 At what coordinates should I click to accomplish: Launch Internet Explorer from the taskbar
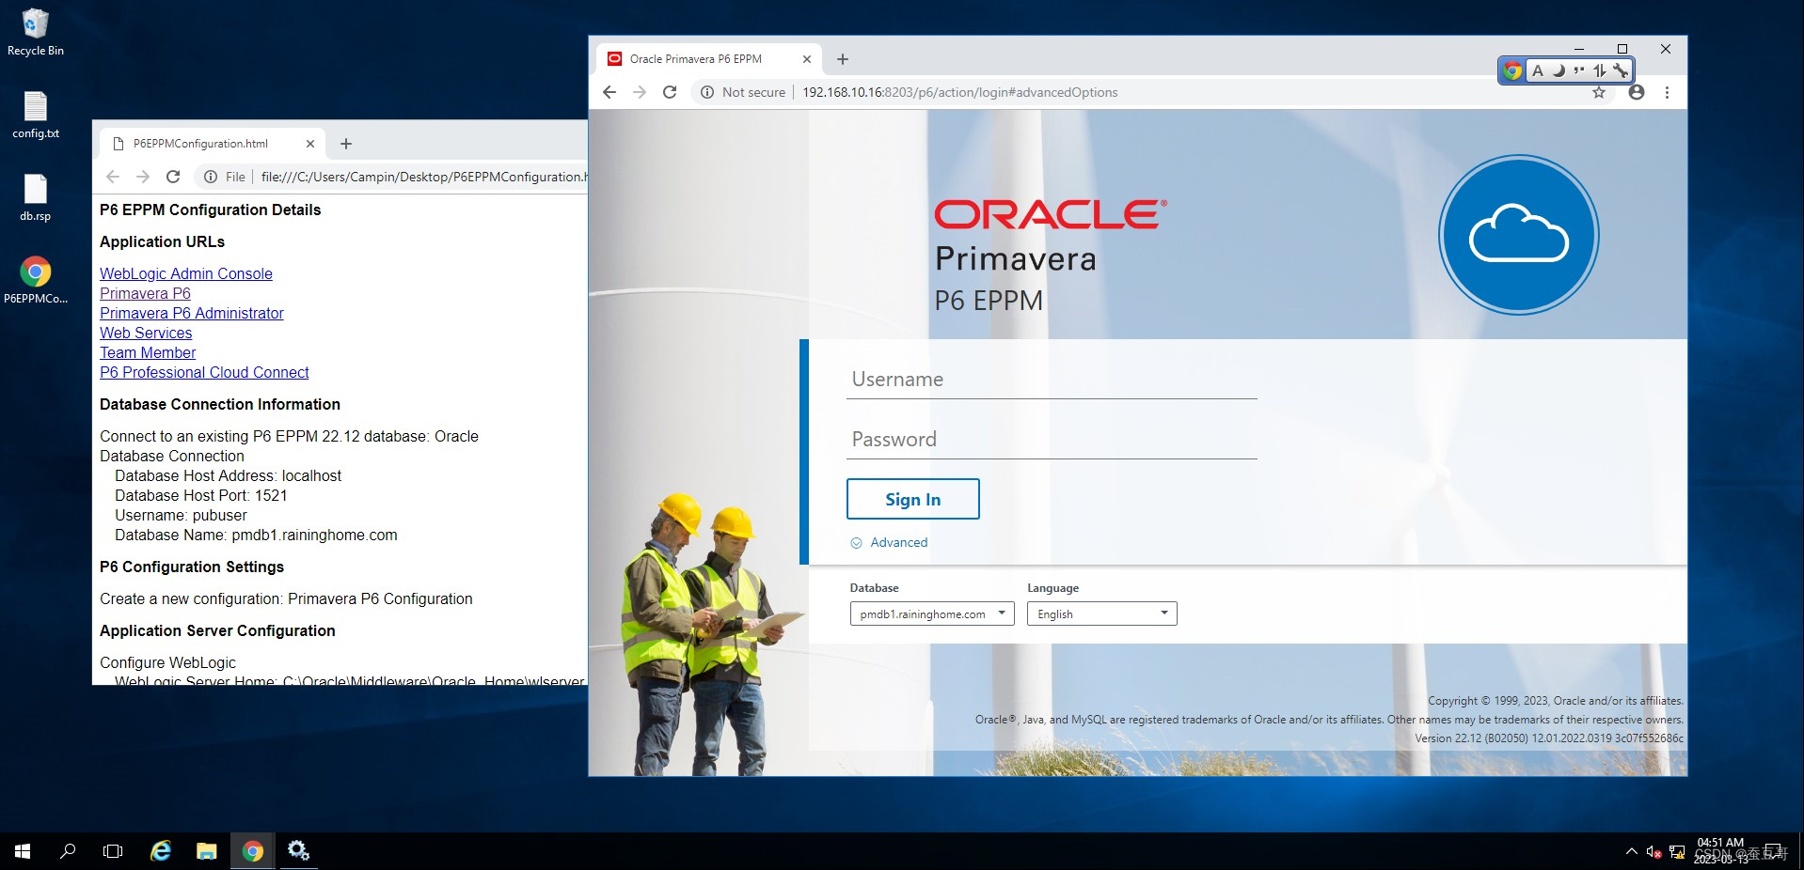click(159, 851)
